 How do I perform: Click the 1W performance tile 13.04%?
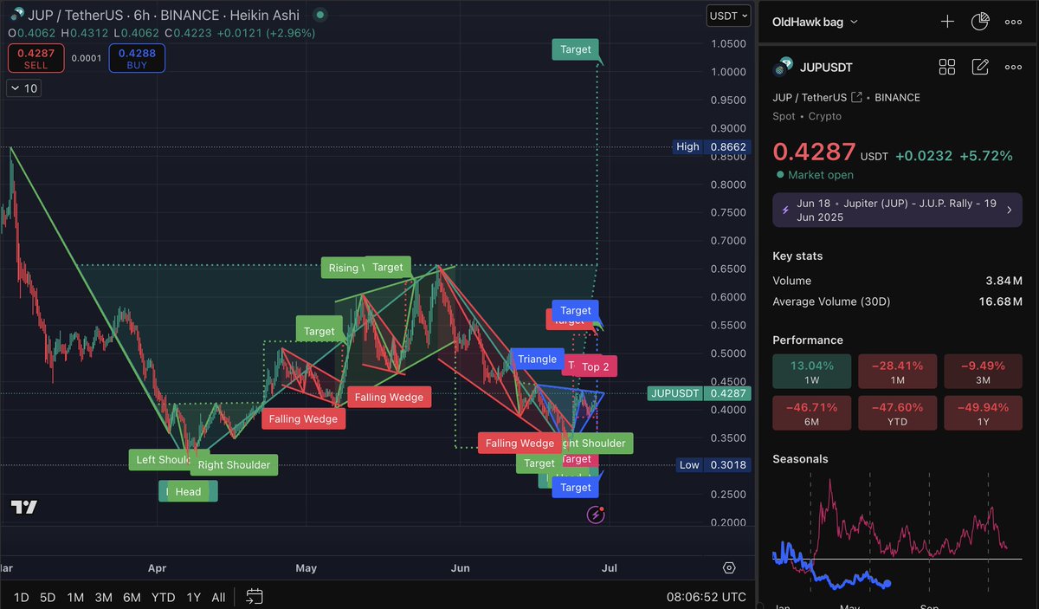pyautogui.click(x=811, y=371)
